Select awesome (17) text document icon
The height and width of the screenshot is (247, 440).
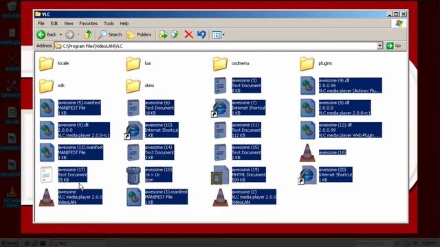coord(46,175)
